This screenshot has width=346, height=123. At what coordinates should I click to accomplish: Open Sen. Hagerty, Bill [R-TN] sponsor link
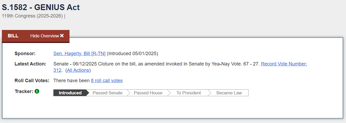[x=79, y=54]
